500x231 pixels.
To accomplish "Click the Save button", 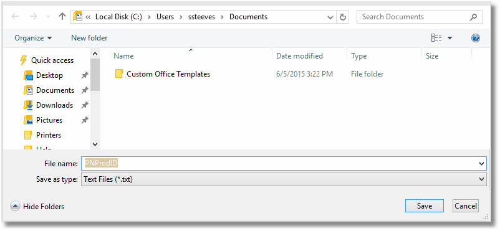I will point(425,206).
